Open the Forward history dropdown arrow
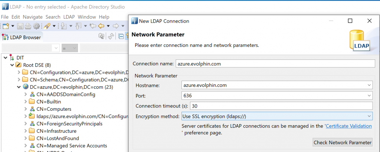Viewport: 380px width, 152px height. pyautogui.click(x=123, y=26)
